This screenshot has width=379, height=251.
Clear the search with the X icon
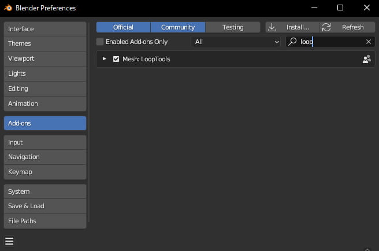pyautogui.click(x=369, y=42)
